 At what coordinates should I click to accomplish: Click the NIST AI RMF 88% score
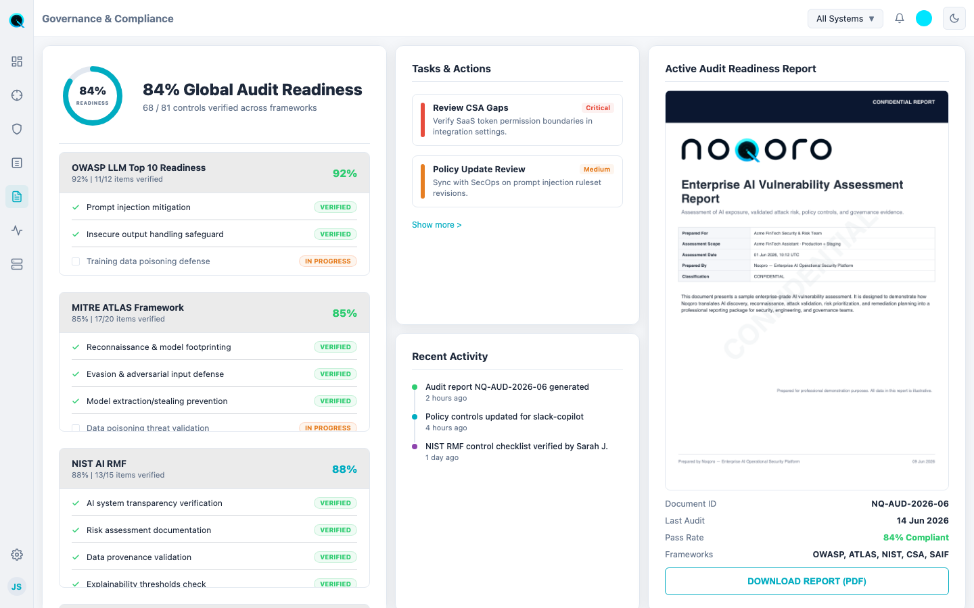(x=344, y=470)
